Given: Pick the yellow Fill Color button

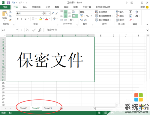Looking at the screenshot, I should coord(40,19).
